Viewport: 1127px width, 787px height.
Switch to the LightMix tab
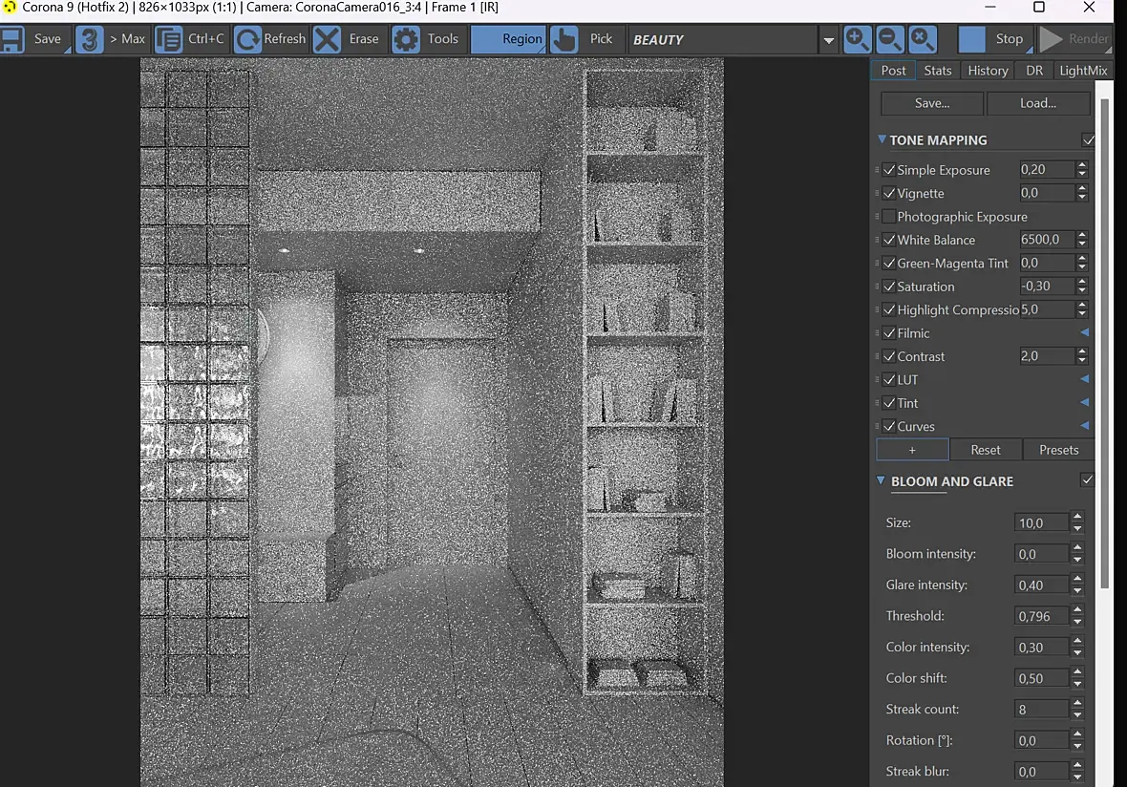[x=1083, y=71]
